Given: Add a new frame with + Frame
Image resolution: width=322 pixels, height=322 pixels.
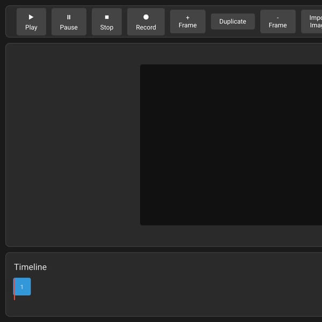Looking at the screenshot, I should pos(187,21).
